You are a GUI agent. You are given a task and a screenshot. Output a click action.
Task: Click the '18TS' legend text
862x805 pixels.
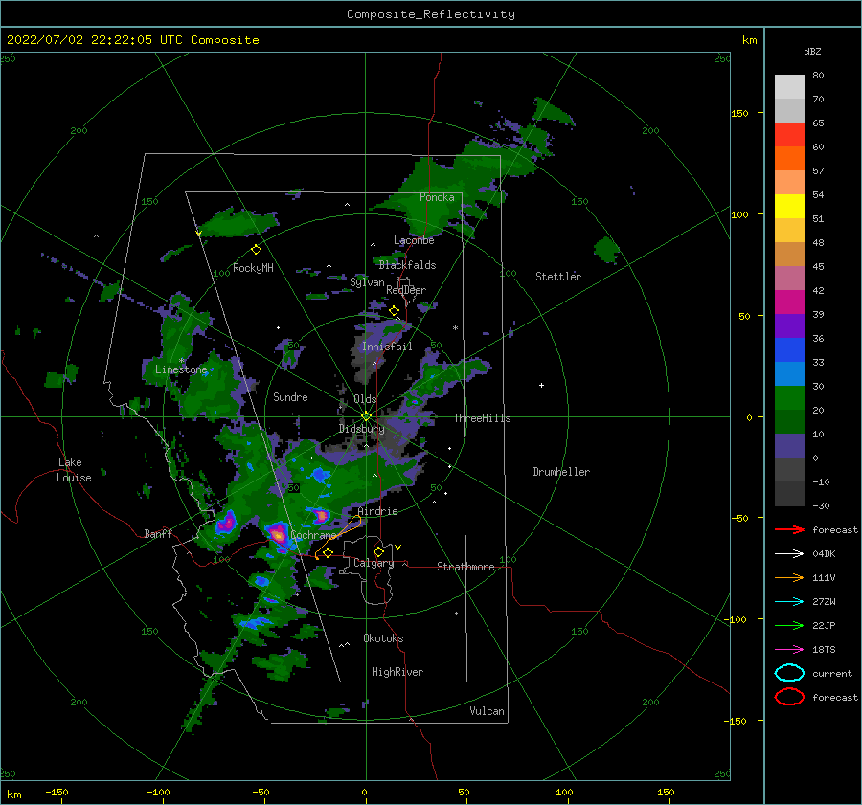point(824,650)
